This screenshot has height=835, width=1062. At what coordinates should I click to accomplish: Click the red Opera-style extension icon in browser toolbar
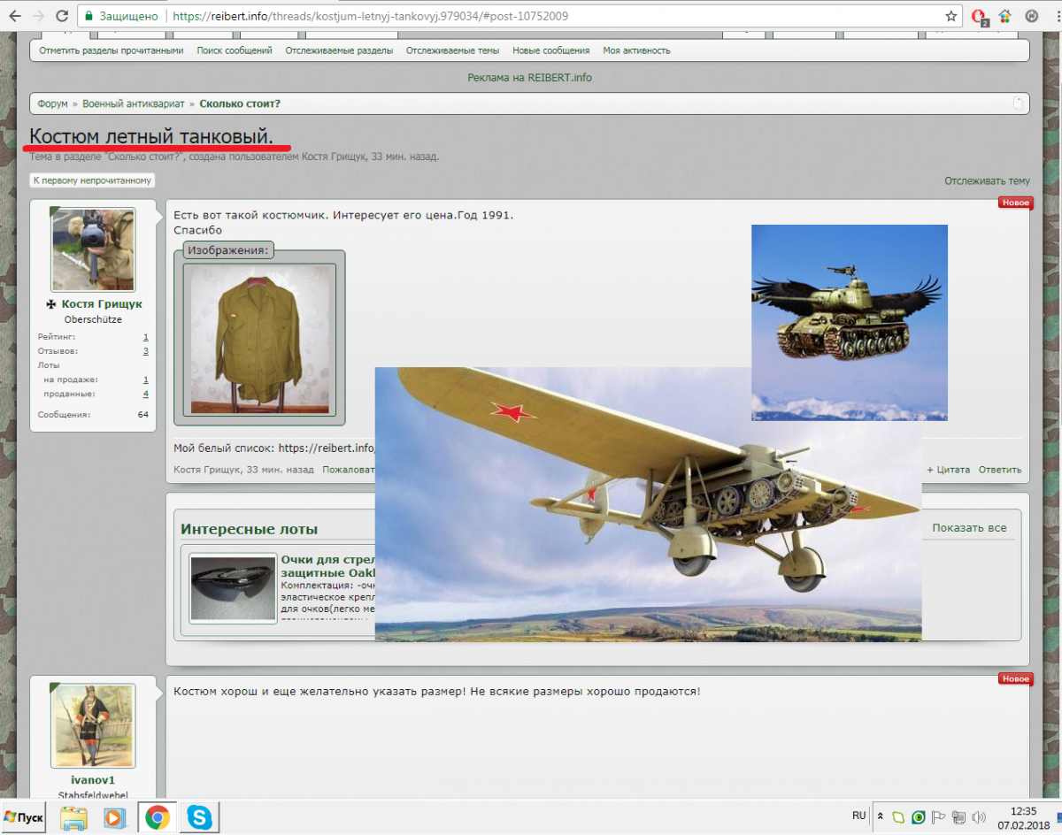coord(979,16)
